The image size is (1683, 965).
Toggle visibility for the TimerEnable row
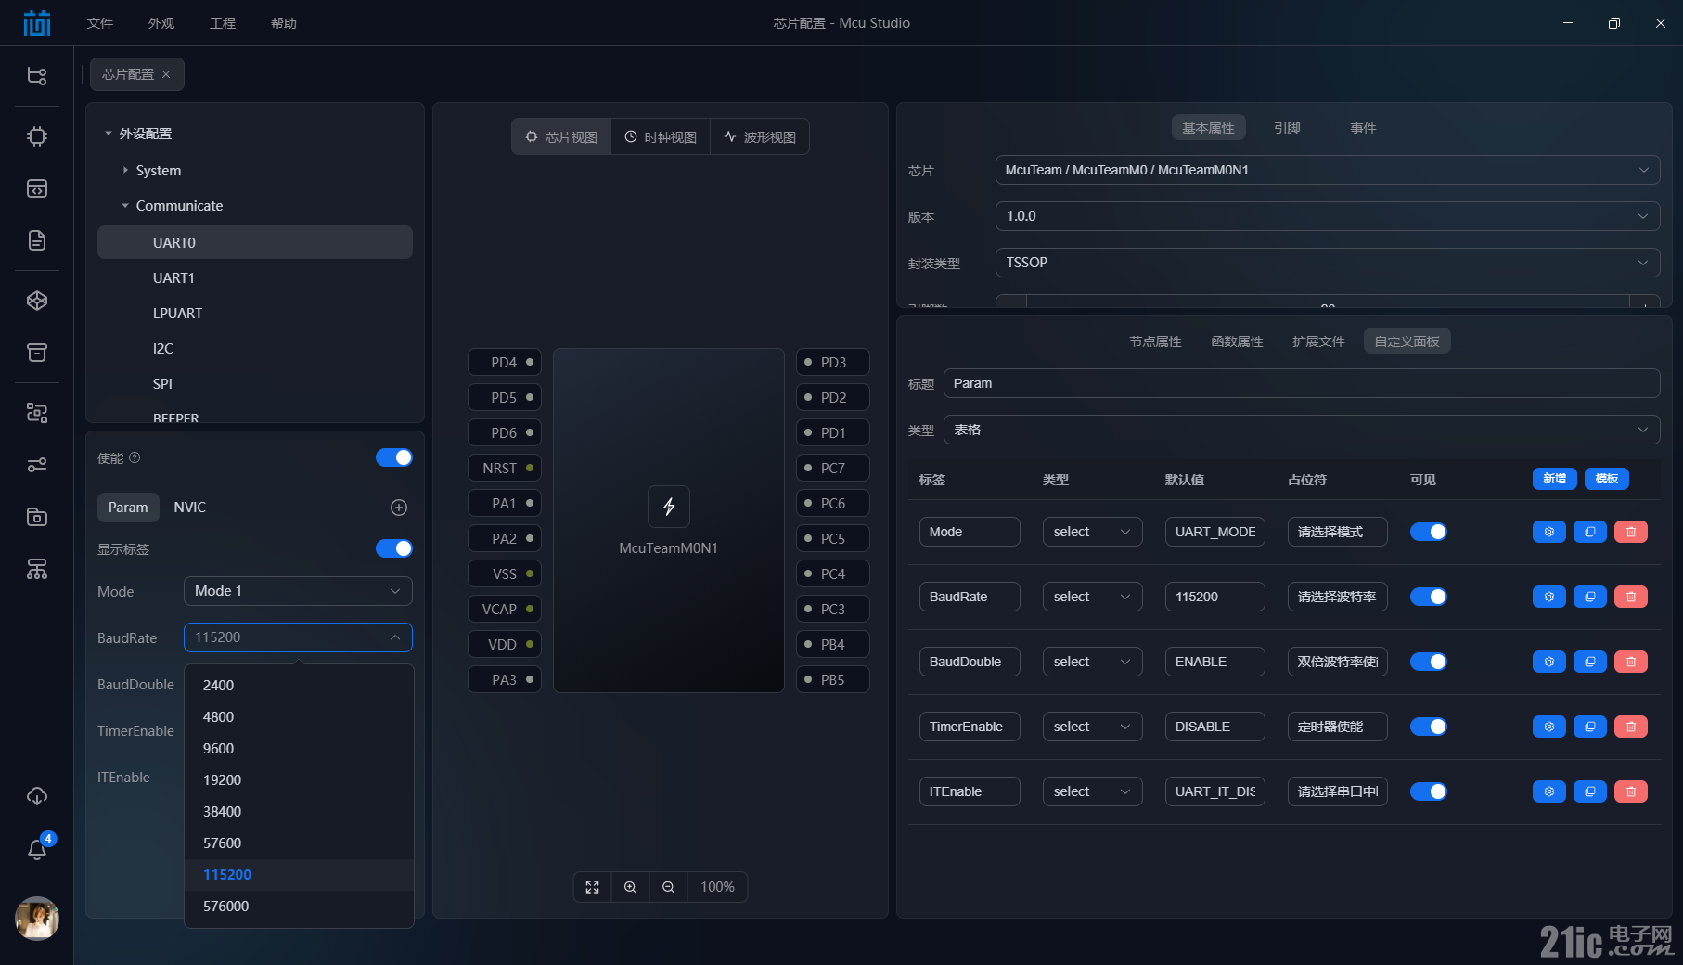point(1429,727)
